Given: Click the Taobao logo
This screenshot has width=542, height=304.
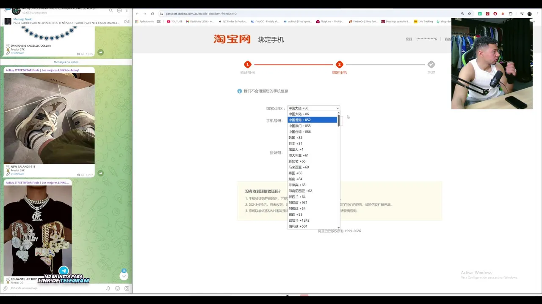Looking at the screenshot, I should pyautogui.click(x=232, y=39).
